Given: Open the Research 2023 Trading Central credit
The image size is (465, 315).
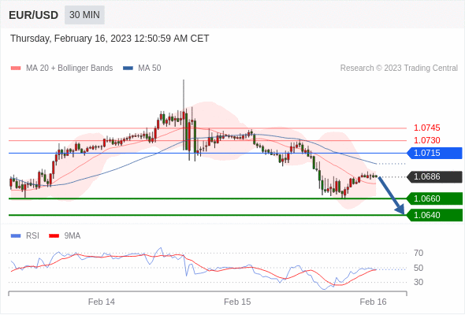Looking at the screenshot, I should click(x=399, y=69).
